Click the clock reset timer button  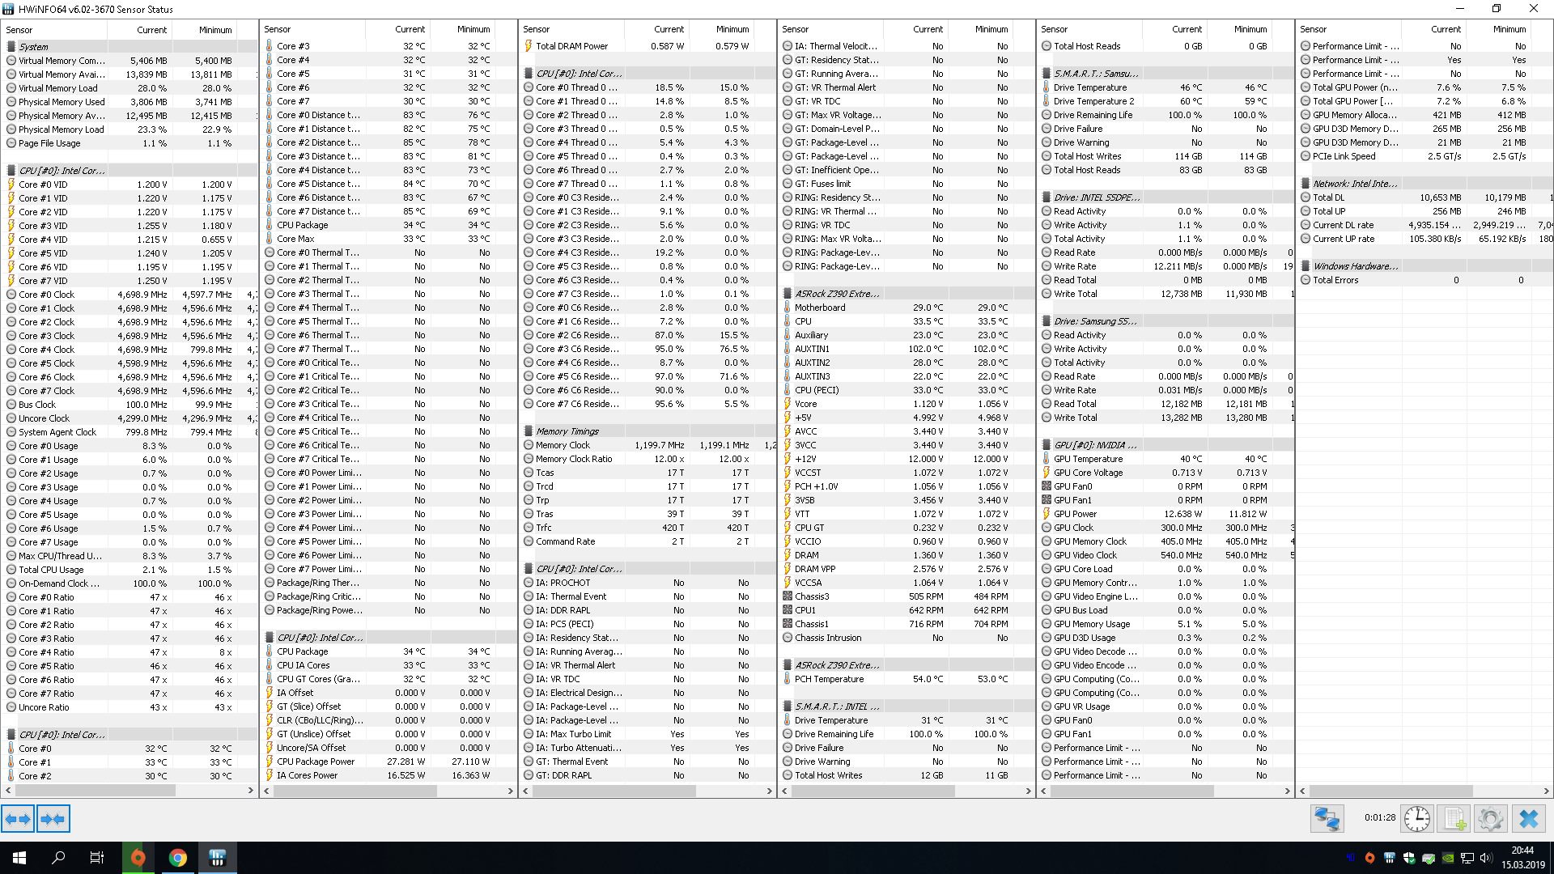pyautogui.click(x=1416, y=819)
